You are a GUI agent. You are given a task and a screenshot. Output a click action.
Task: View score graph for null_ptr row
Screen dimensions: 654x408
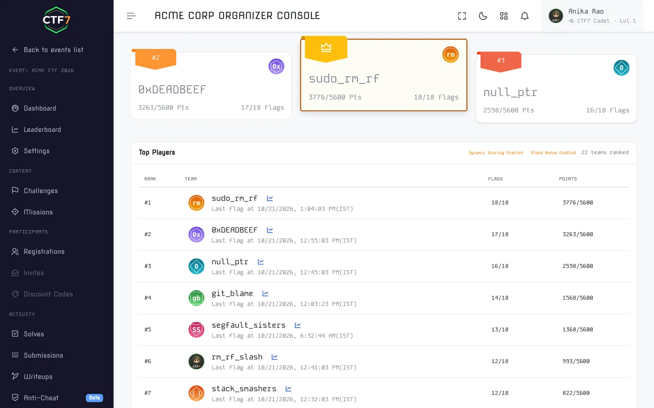point(261,262)
